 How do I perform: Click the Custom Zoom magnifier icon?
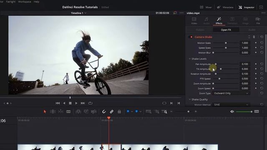(164, 112)
